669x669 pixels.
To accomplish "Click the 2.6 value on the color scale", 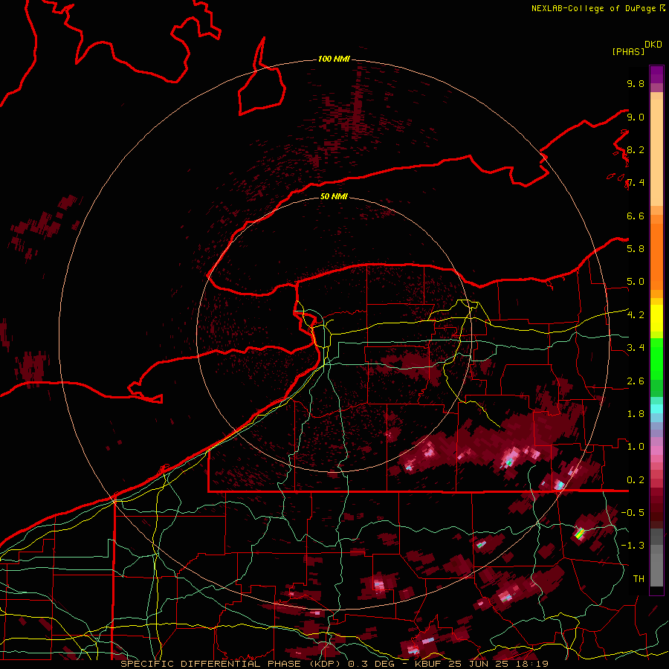I will (x=636, y=381).
